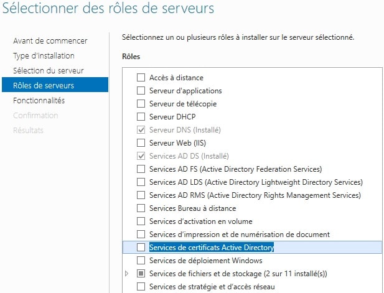Check Services AD RMS rights management box

(141, 195)
